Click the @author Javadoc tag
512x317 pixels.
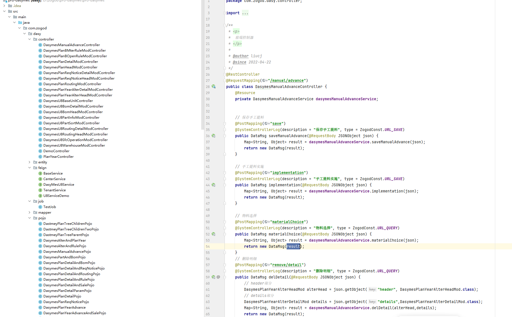pos(241,56)
